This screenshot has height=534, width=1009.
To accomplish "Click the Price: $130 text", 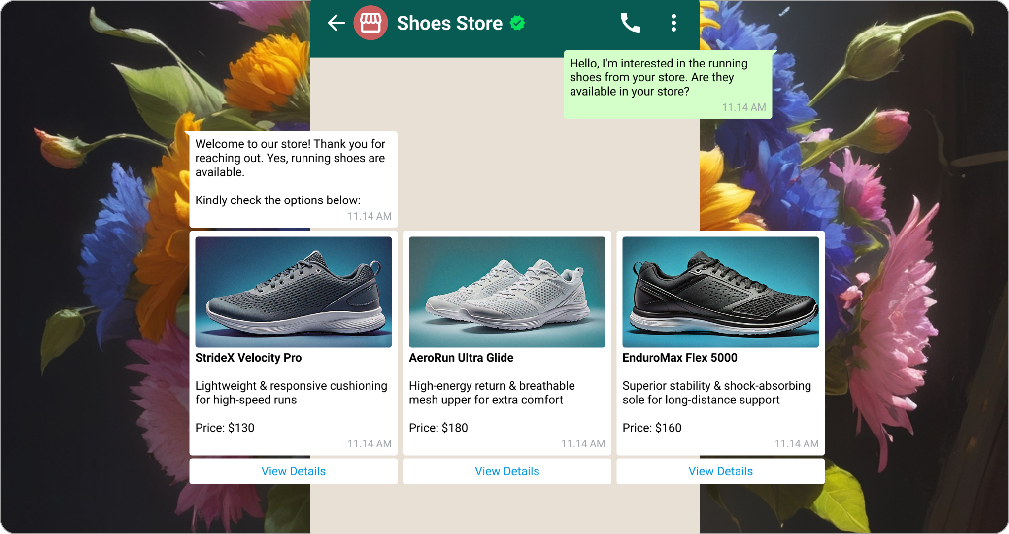I will coord(225,428).
